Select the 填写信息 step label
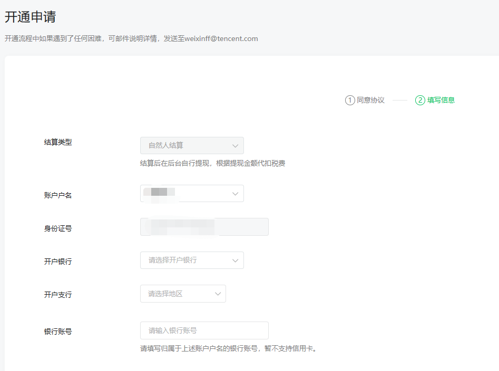The image size is (499, 371). pyautogui.click(x=441, y=100)
